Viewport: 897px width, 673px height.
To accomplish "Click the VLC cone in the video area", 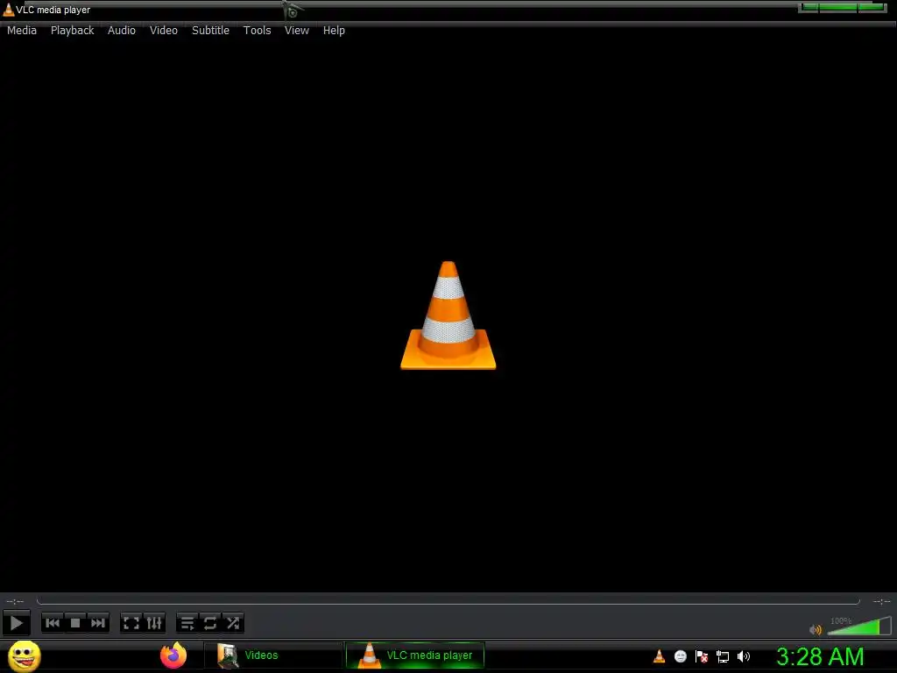I will tap(448, 315).
